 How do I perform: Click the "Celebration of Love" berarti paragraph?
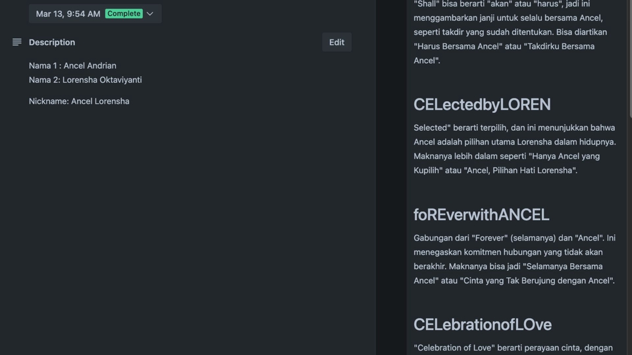pos(513,348)
